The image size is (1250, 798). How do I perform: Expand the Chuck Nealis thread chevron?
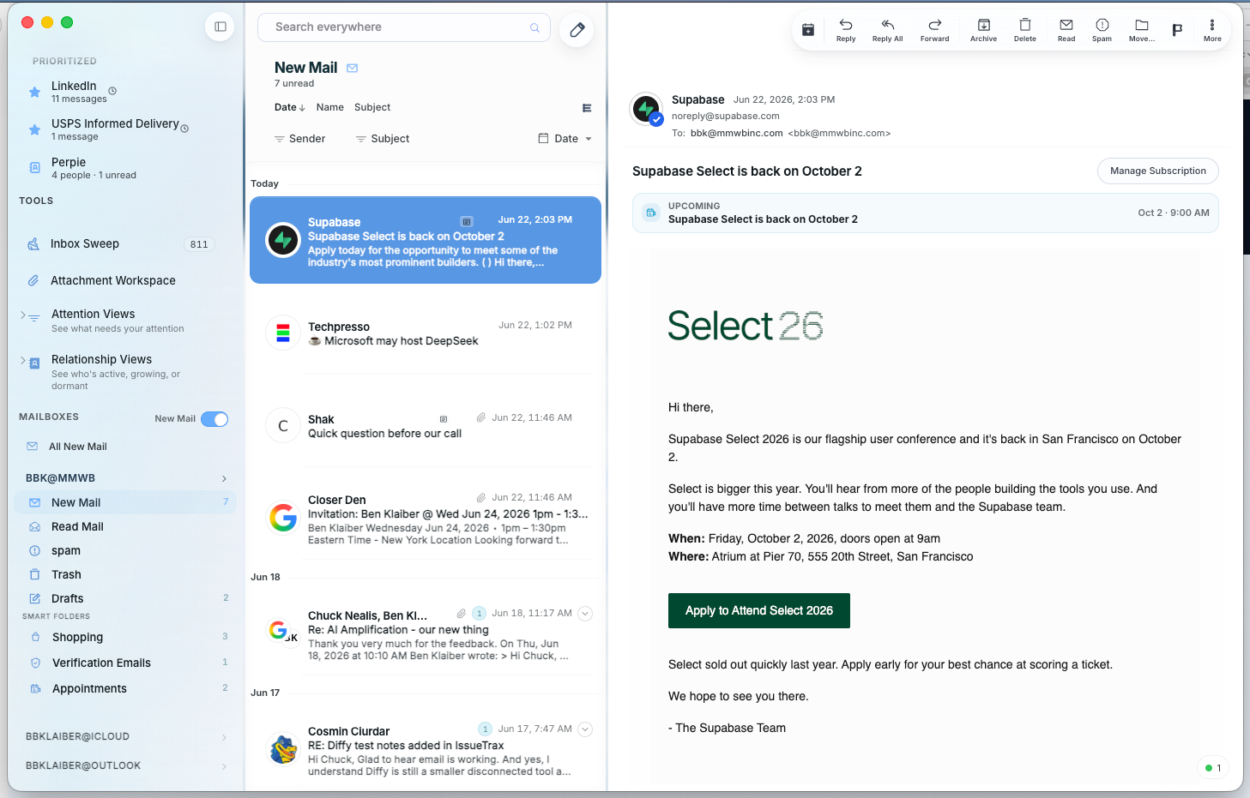pos(585,613)
